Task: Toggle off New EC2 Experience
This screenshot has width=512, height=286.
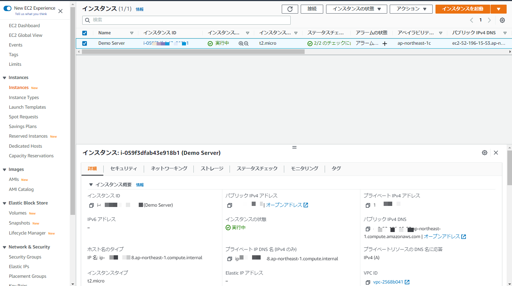Action: point(8,8)
